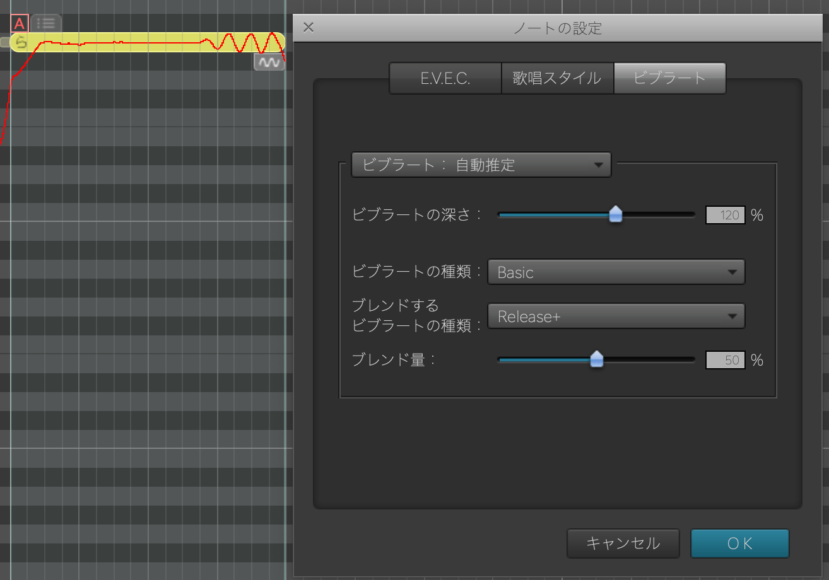The height and width of the screenshot is (580, 829).
Task: Click the vibrato depth 120 value field
Action: 726,215
